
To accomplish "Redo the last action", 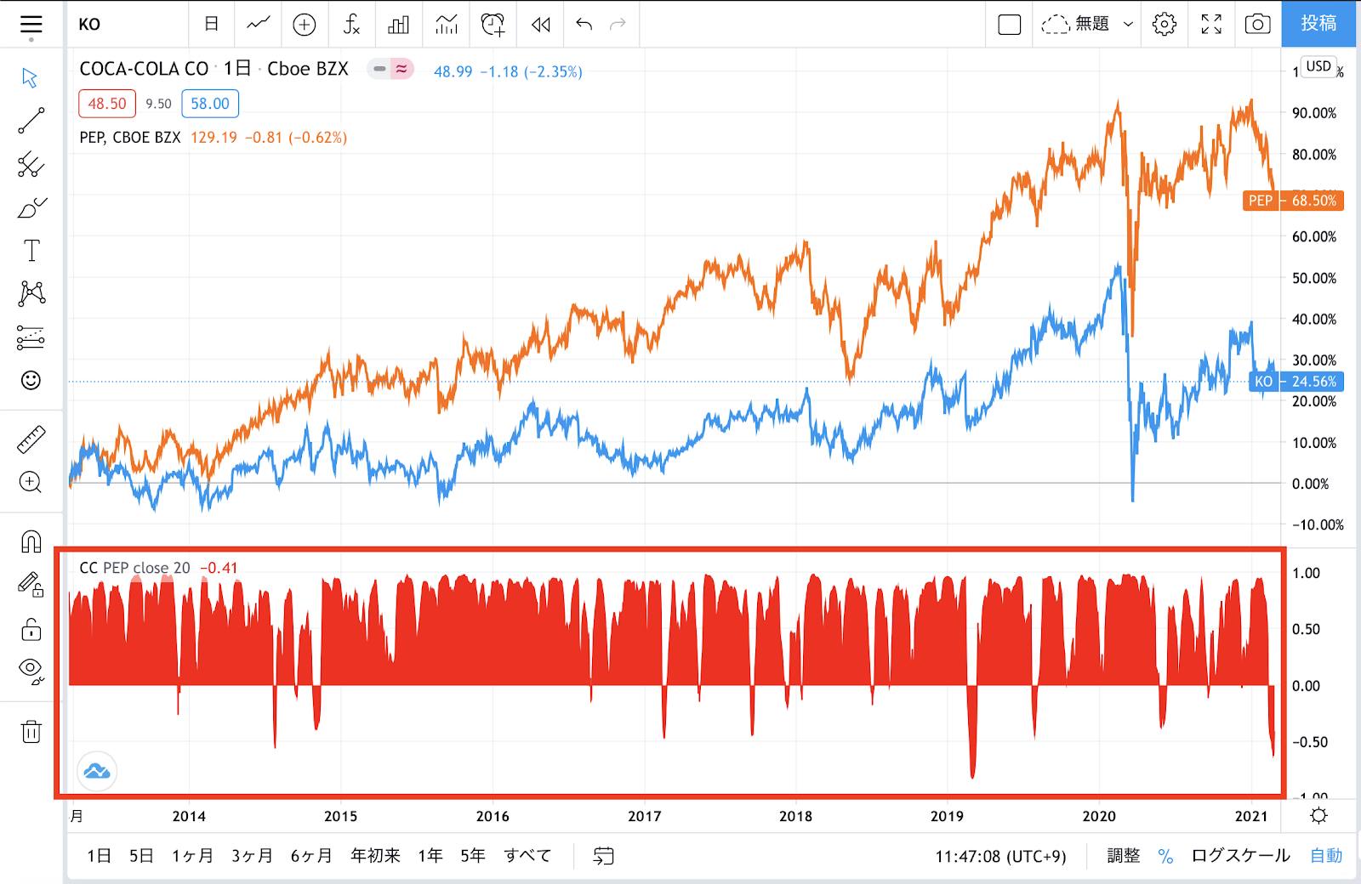I will (618, 24).
